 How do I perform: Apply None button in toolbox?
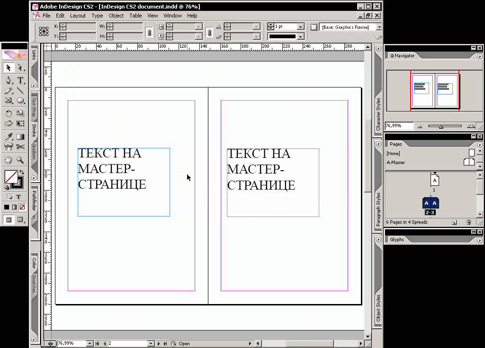(22, 207)
